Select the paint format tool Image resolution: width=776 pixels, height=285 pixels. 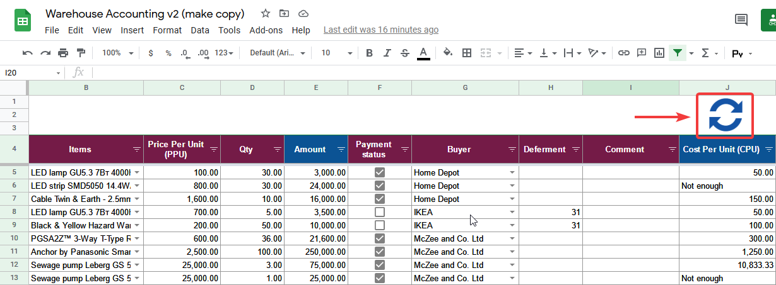(x=81, y=53)
